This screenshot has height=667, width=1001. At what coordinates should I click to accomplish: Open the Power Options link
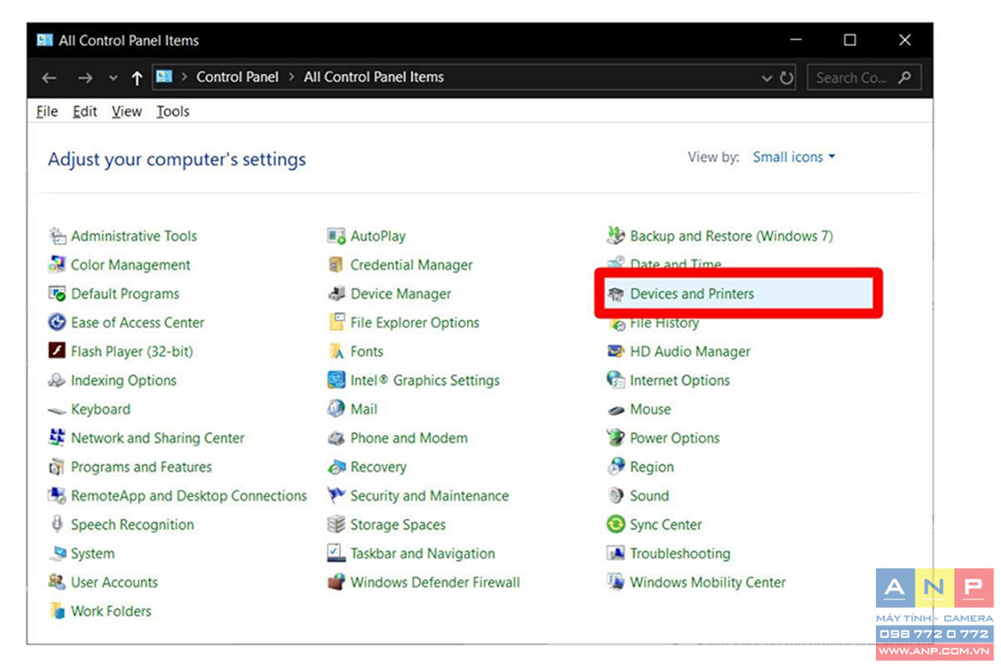point(674,438)
